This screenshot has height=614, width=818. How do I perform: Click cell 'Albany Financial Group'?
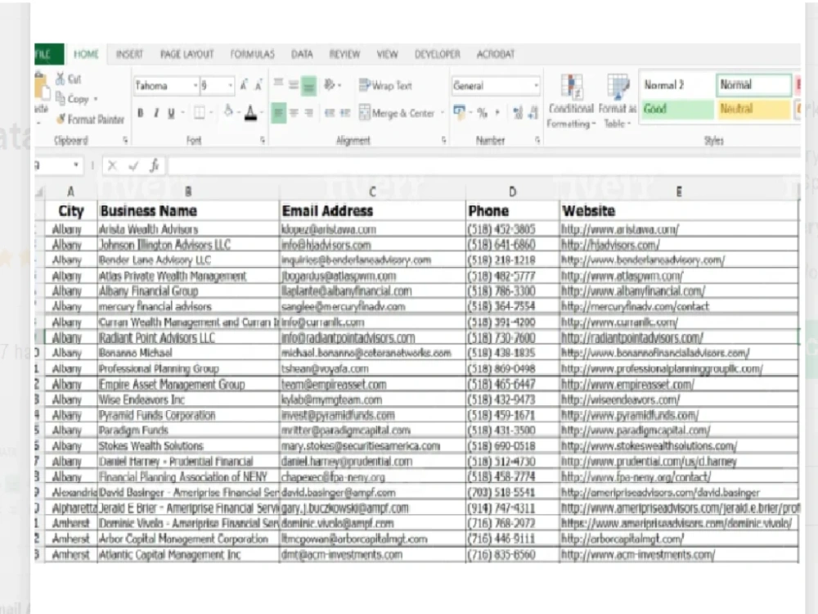pos(188,291)
